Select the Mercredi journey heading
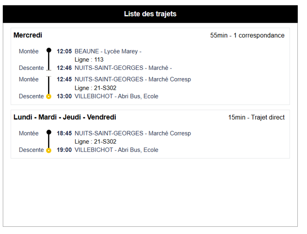 28,35
